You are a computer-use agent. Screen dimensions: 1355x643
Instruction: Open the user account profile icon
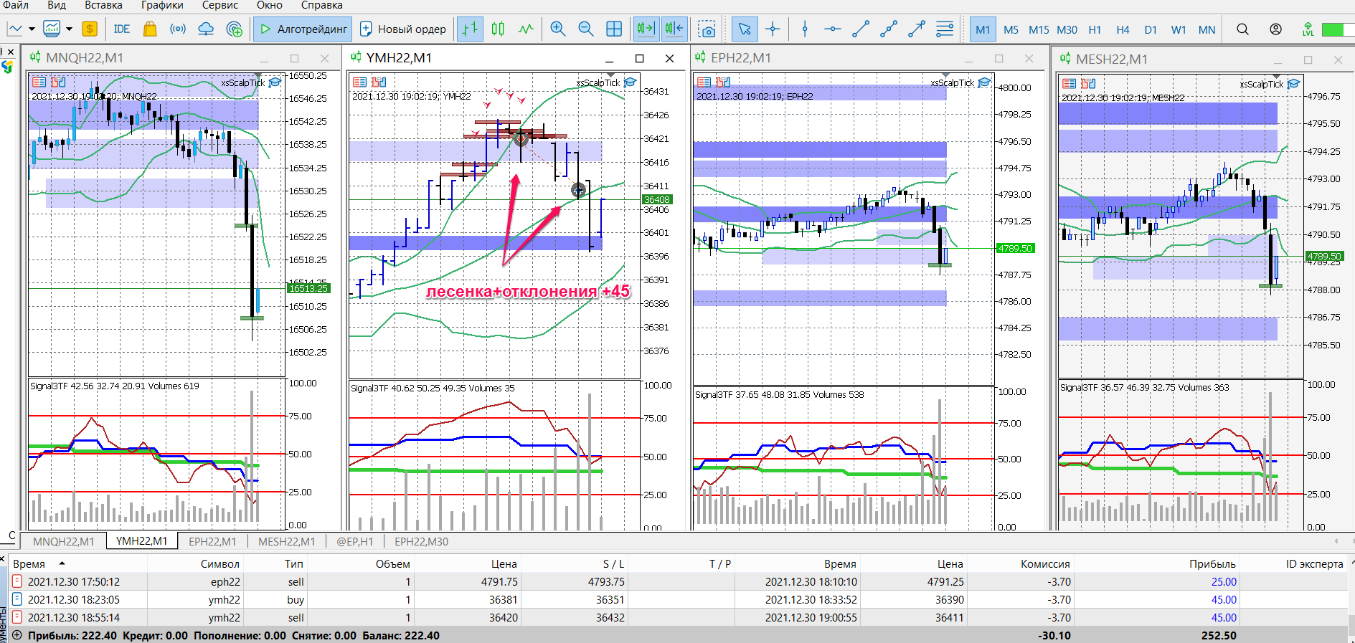point(1275,29)
